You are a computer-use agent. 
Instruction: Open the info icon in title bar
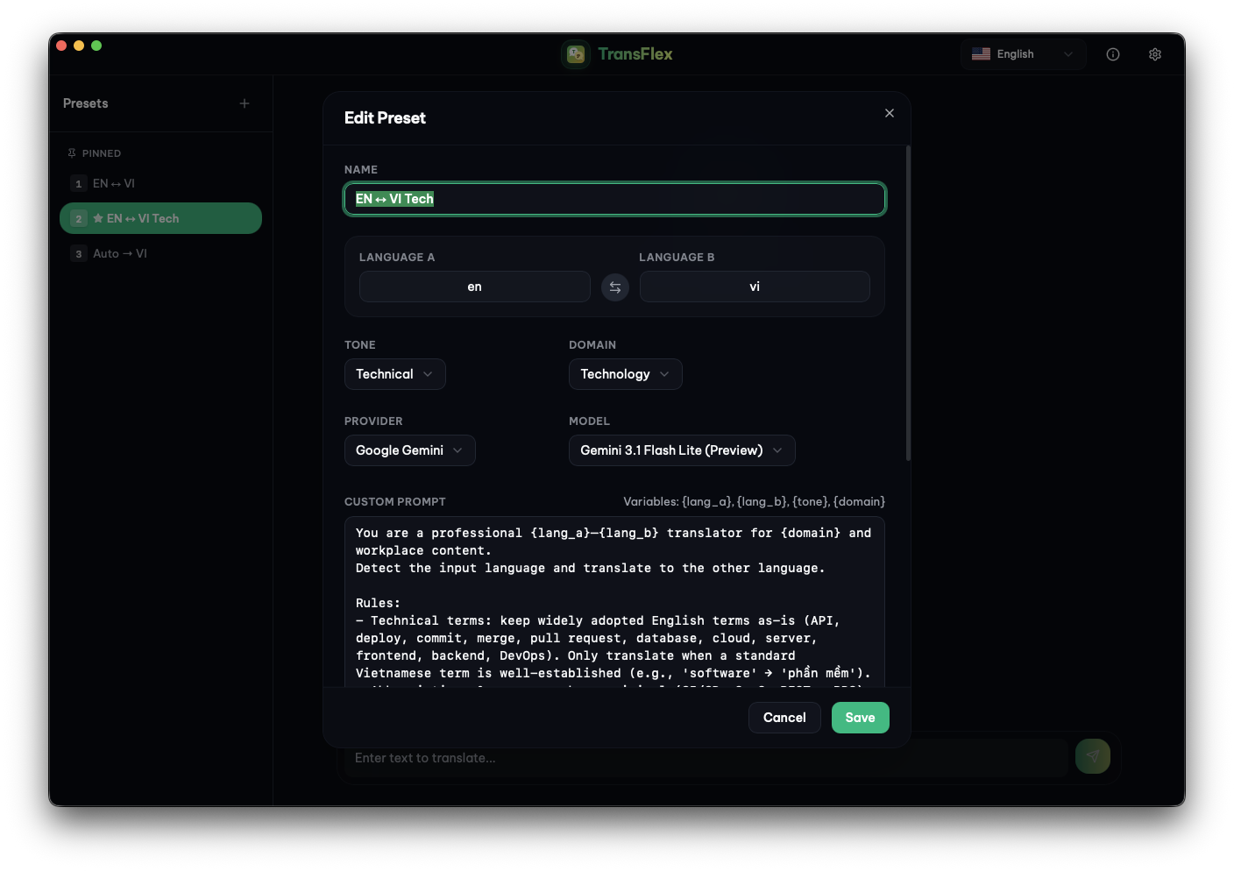click(x=1113, y=54)
